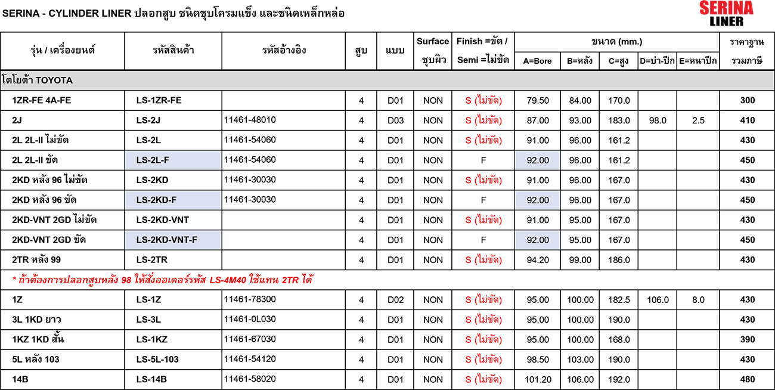Viewport: 775px width, 390px height.
Task: Click price 300 in the 1ZR-FE row
Action: click(x=747, y=100)
